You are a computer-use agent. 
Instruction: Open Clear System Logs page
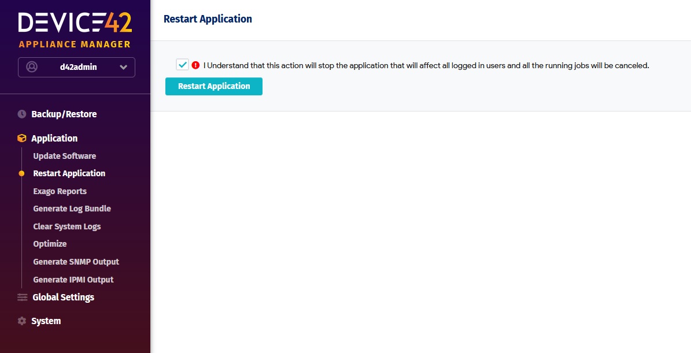click(x=66, y=226)
